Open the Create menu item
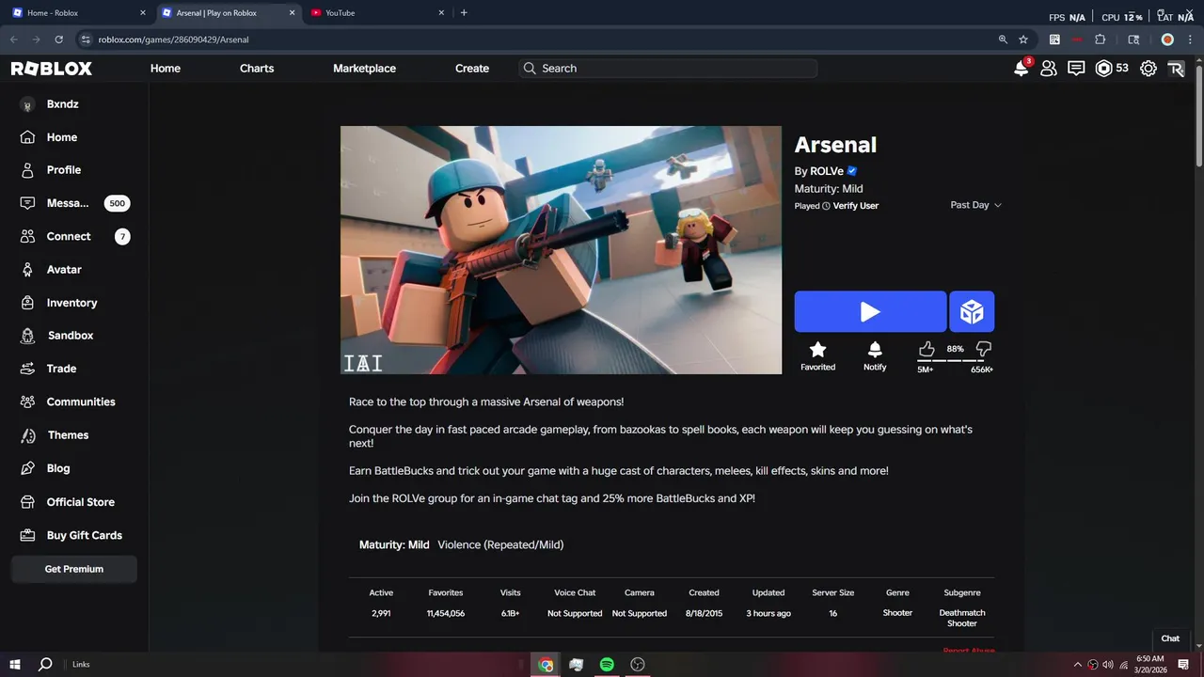 click(472, 69)
